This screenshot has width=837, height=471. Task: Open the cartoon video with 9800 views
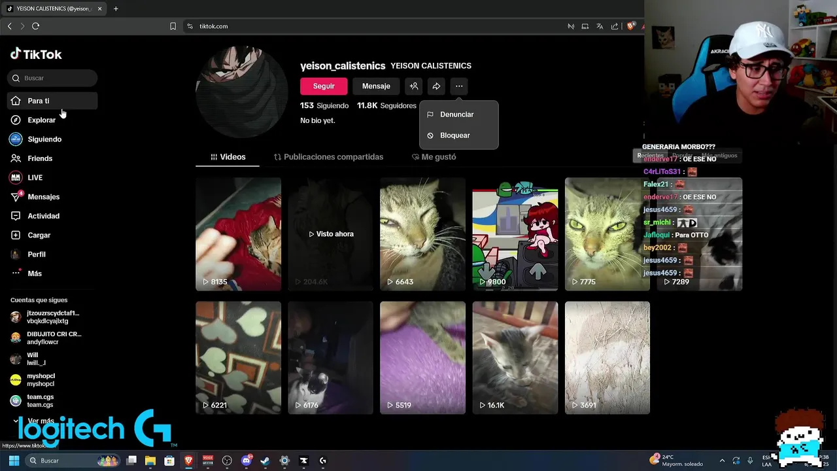click(x=515, y=234)
